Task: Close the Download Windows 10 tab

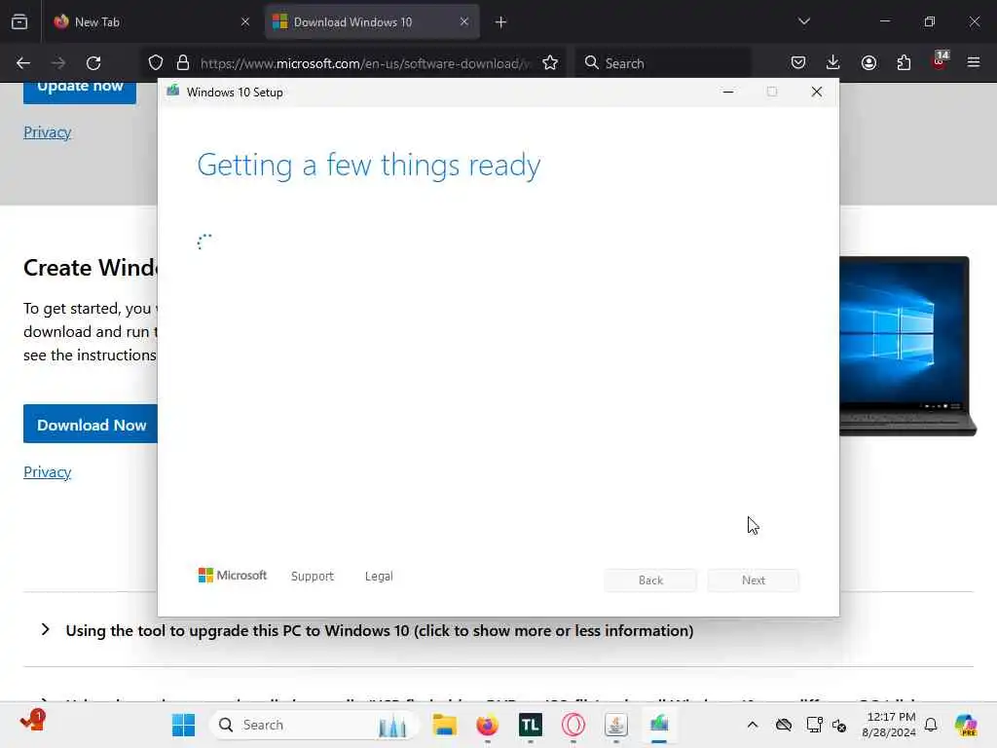Action: (464, 22)
